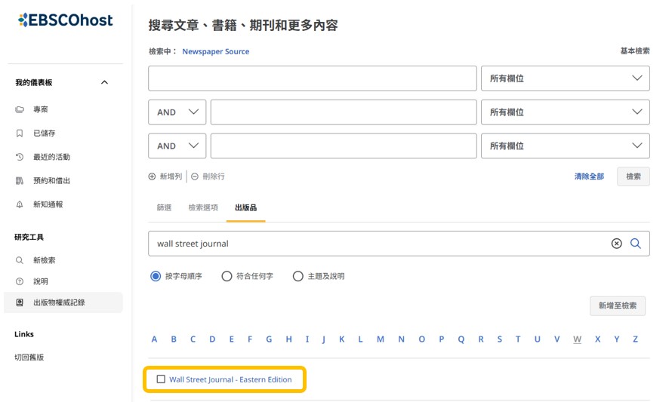This screenshot has width=669, height=402.
Task: Jump to letter M in alphabet index
Action: coord(381,339)
